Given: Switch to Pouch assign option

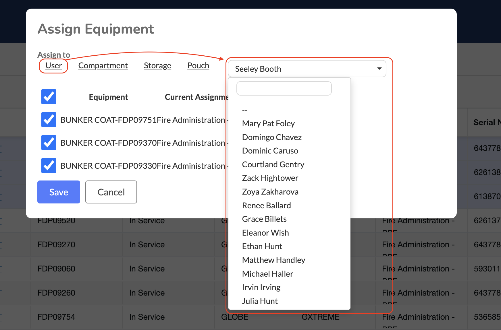Looking at the screenshot, I should pyautogui.click(x=198, y=66).
